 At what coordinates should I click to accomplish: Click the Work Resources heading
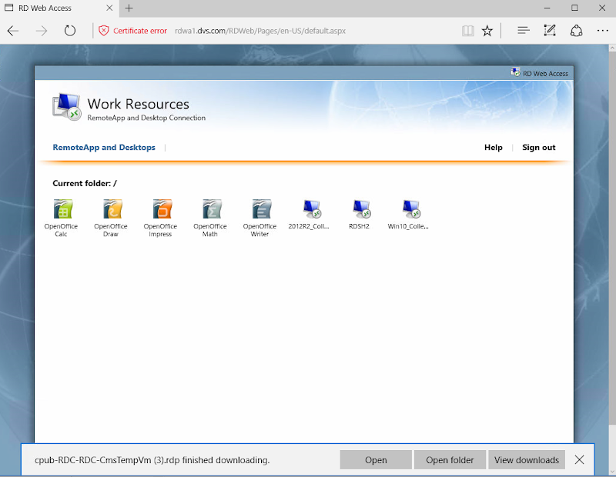click(x=139, y=104)
